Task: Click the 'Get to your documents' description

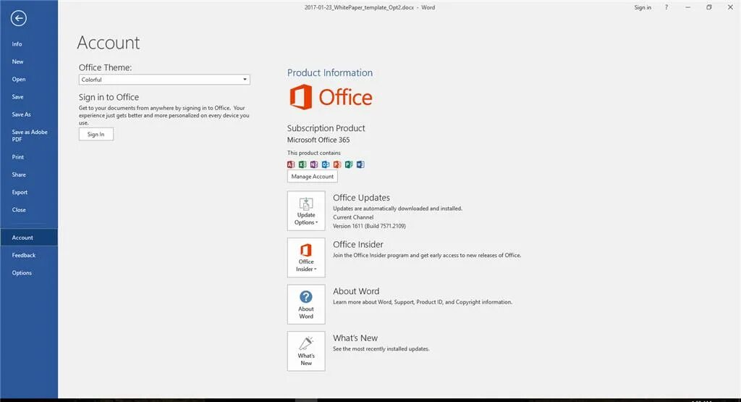Action: [x=164, y=115]
